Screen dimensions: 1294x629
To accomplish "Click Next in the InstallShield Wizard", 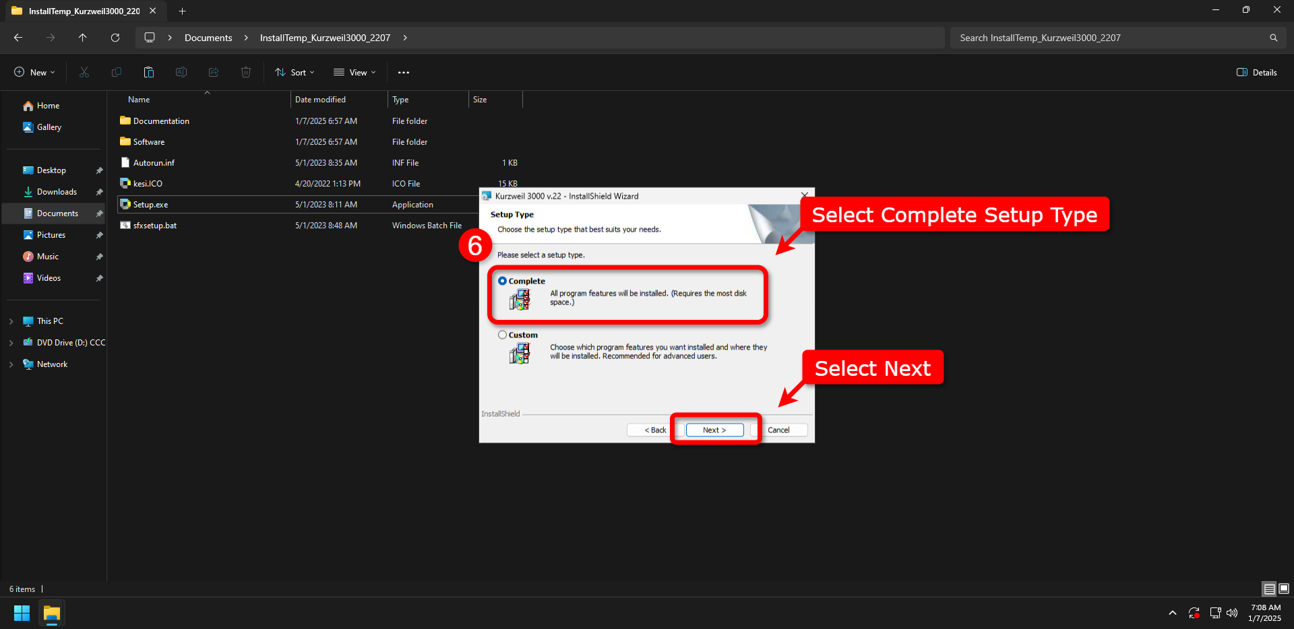I will 714,430.
